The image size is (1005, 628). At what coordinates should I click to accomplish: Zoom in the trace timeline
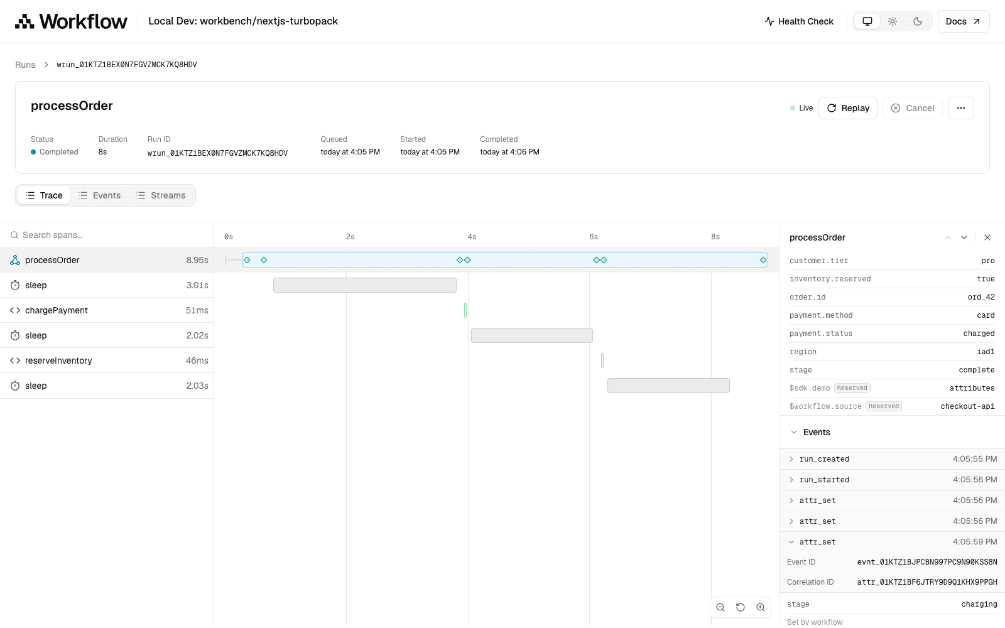click(761, 607)
